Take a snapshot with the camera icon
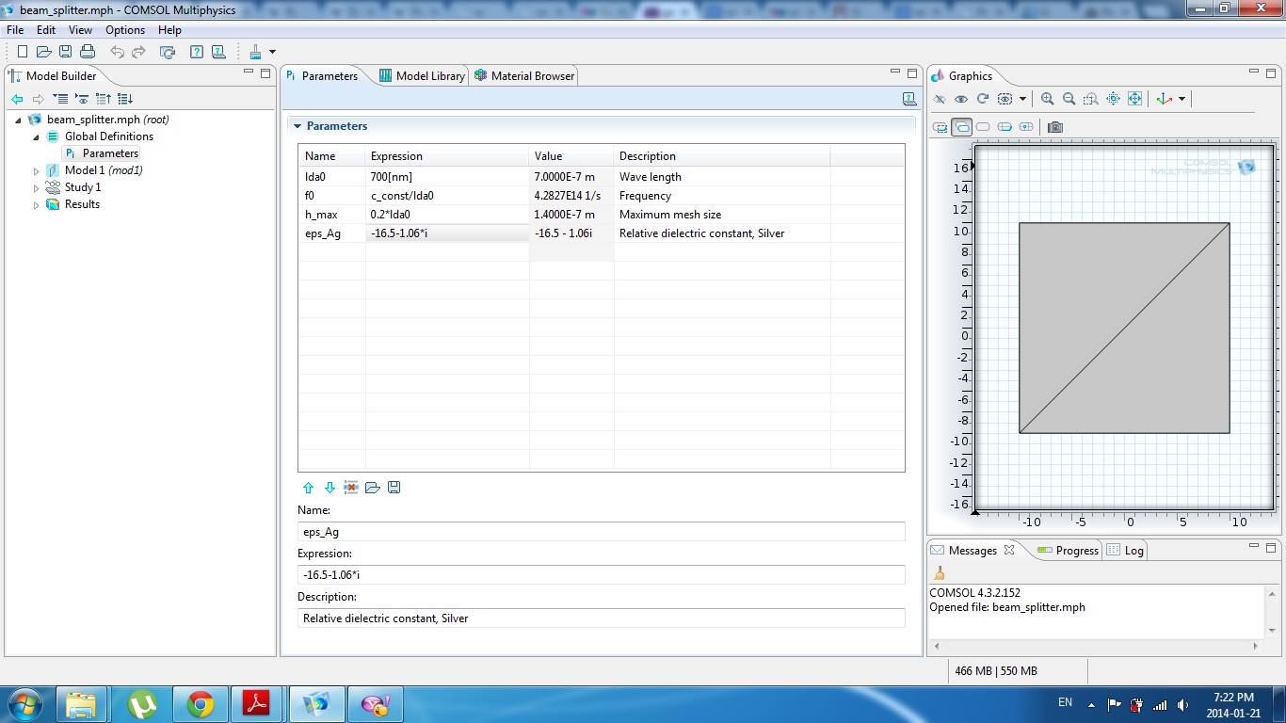1286x723 pixels. 1055,127
